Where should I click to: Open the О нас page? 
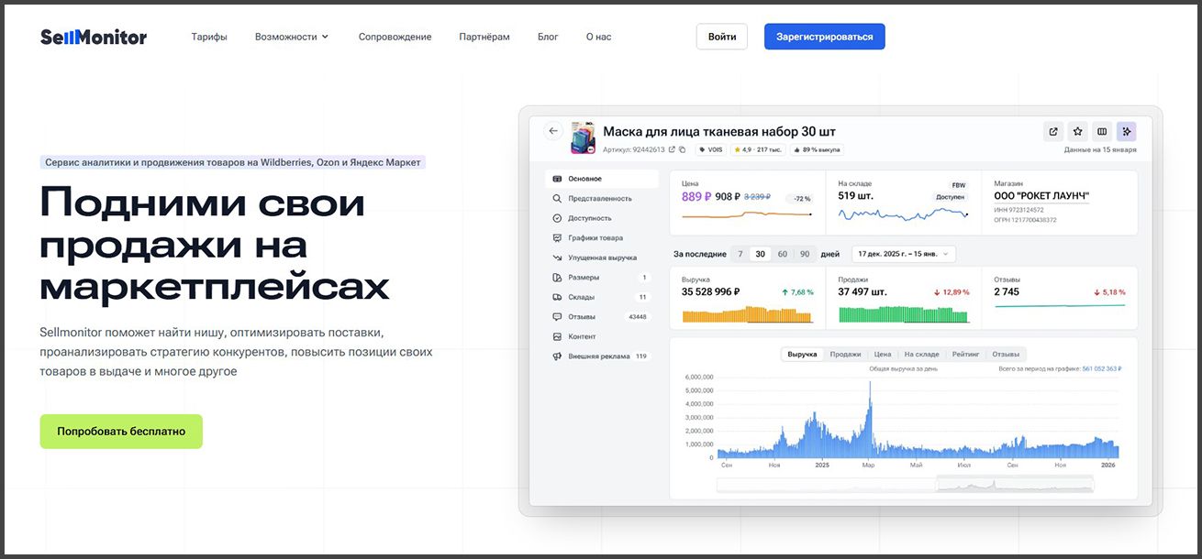tap(598, 37)
